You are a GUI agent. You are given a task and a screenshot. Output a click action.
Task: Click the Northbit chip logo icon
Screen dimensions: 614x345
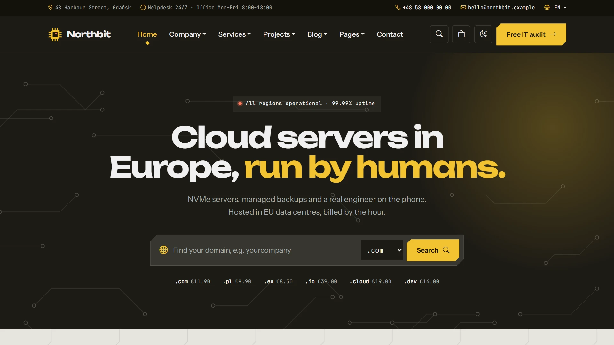pos(55,34)
